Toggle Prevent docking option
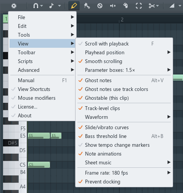Viewport: 183px width, 193px height. [x=124, y=182]
